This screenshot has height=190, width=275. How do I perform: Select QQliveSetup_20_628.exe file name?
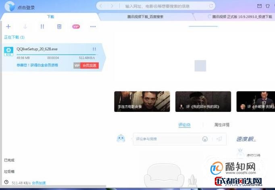point(37,49)
